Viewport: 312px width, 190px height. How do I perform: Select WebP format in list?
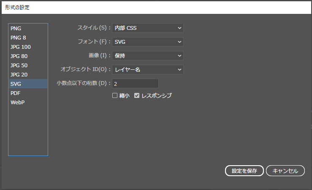[18, 103]
